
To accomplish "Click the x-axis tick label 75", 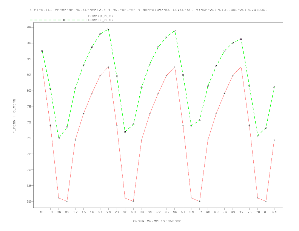I will 249,212.
